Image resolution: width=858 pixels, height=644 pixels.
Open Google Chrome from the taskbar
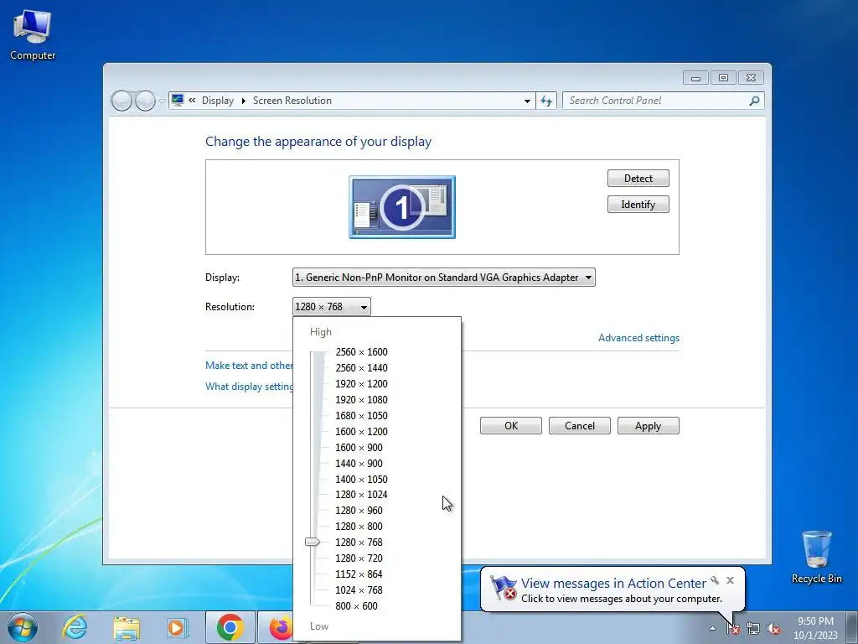[x=230, y=627]
